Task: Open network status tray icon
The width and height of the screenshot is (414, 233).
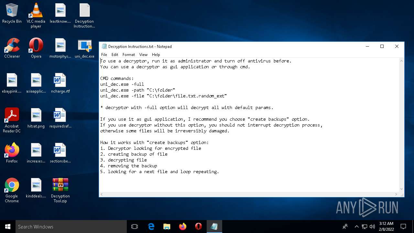Action: click(365, 227)
